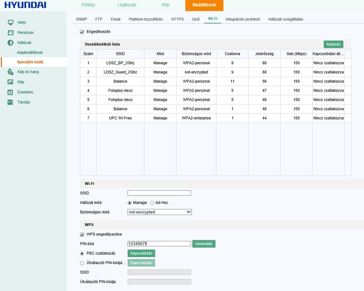
Task: Open Platform-hozzáférés tab
Action: pos(146,19)
